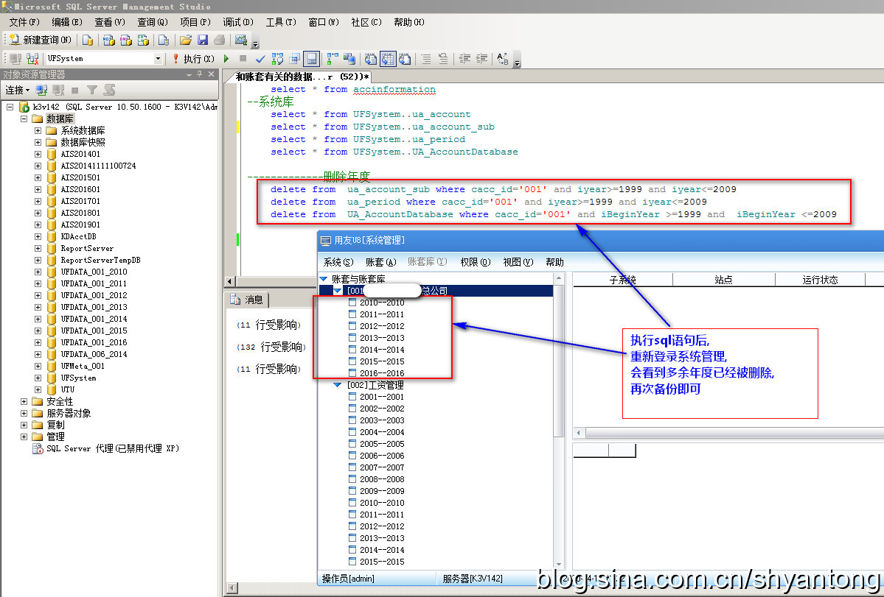Expand the 安全性 folder in Object Explorer
This screenshot has width=884, height=597.
click(24, 401)
